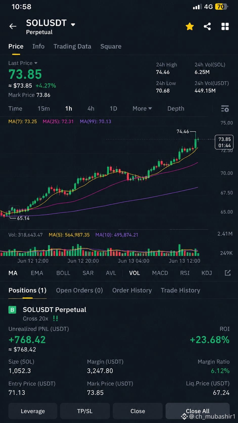Tap the 65.14 low marker on chart
The width and height of the screenshot is (238, 423).
pos(23,218)
